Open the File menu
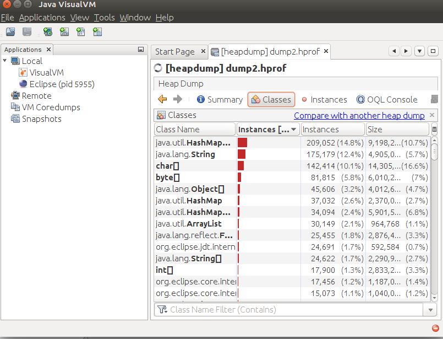The width and height of the screenshot is (443, 339). tap(7, 18)
